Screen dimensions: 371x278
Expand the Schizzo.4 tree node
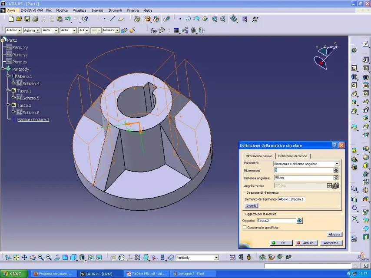[x=13, y=83]
